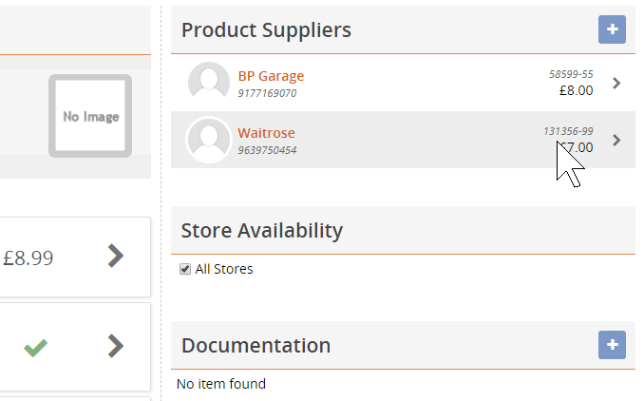The width and height of the screenshot is (644, 401).
Task: Add a new documentation item
Action: pyautogui.click(x=612, y=345)
